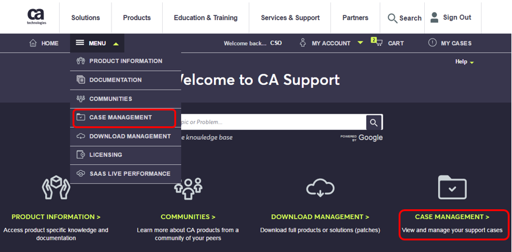The height and width of the screenshot is (252, 512).
Task: Click the CSO username text
Action: point(276,43)
